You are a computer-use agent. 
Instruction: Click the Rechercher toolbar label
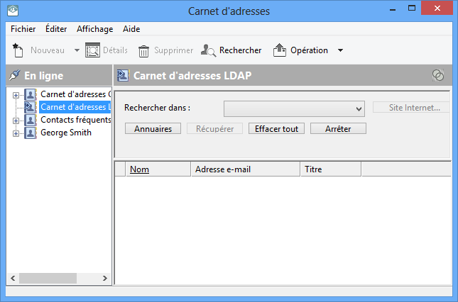pyautogui.click(x=240, y=50)
